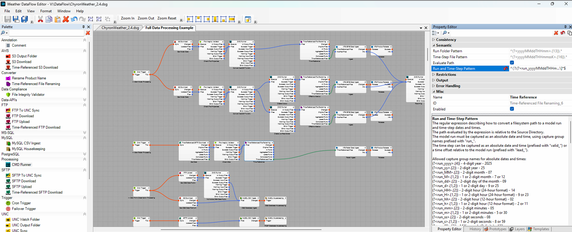Open the document tab list dropdown arrow
The image size is (572, 232).
pyautogui.click(x=421, y=28)
